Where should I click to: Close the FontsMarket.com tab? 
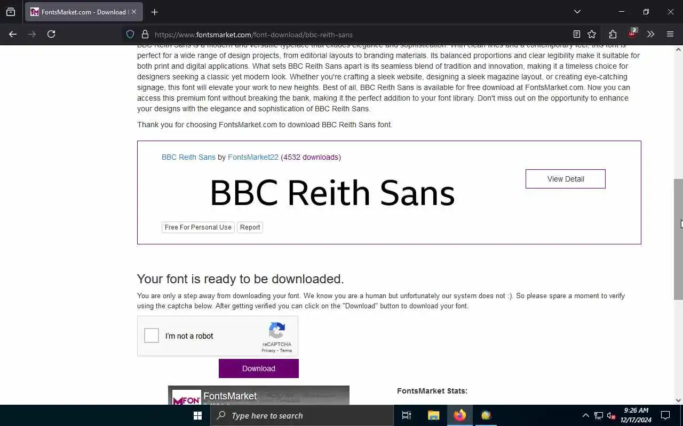[x=134, y=12]
